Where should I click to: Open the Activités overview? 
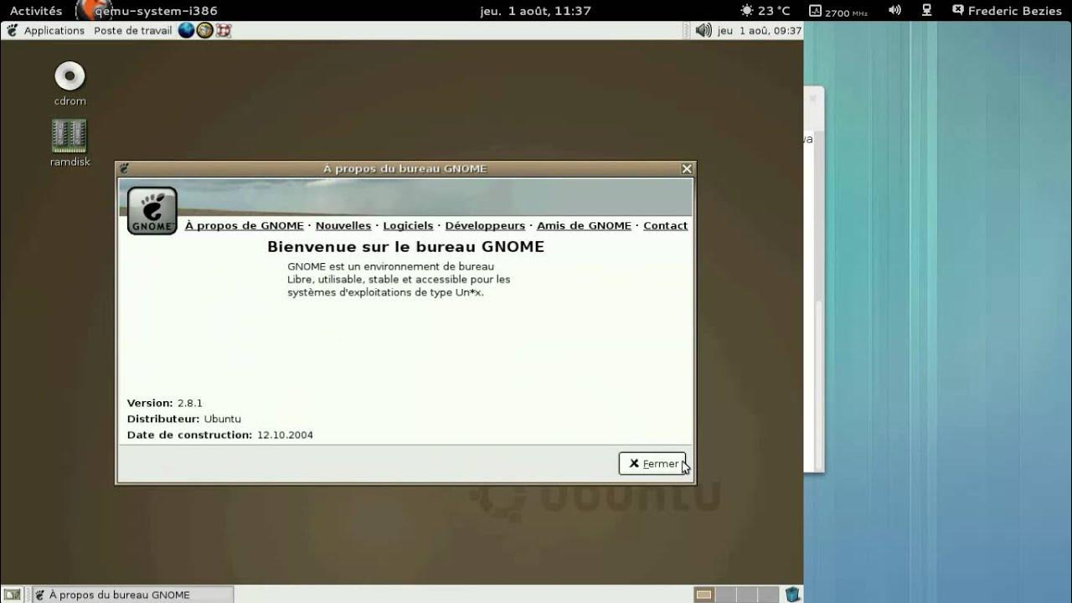point(36,11)
